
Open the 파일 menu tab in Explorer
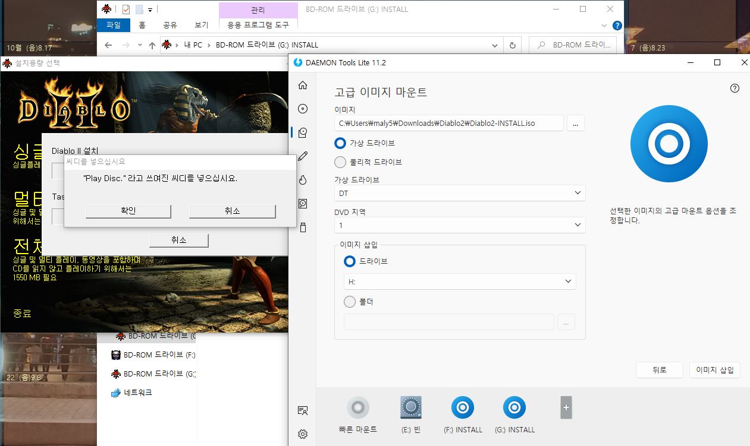[x=113, y=25]
